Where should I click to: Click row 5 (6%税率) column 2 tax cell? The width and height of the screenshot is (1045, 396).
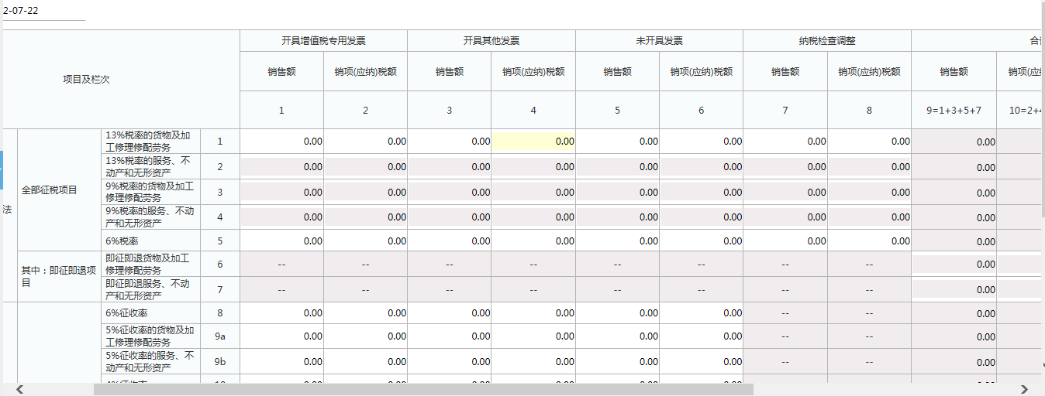point(366,241)
